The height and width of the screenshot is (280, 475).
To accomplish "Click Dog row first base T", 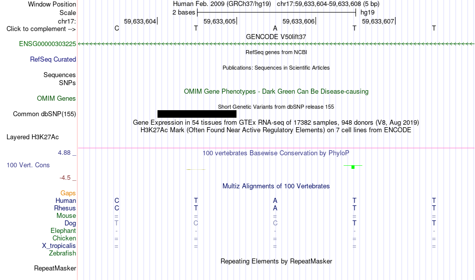I will pos(116,223).
